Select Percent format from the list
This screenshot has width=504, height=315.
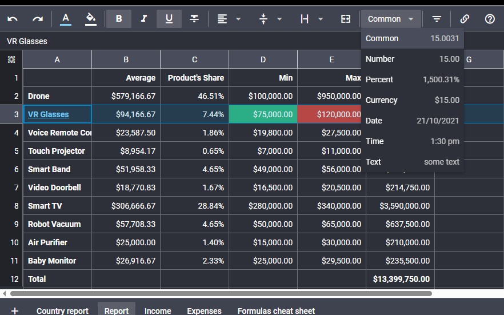[412, 79]
